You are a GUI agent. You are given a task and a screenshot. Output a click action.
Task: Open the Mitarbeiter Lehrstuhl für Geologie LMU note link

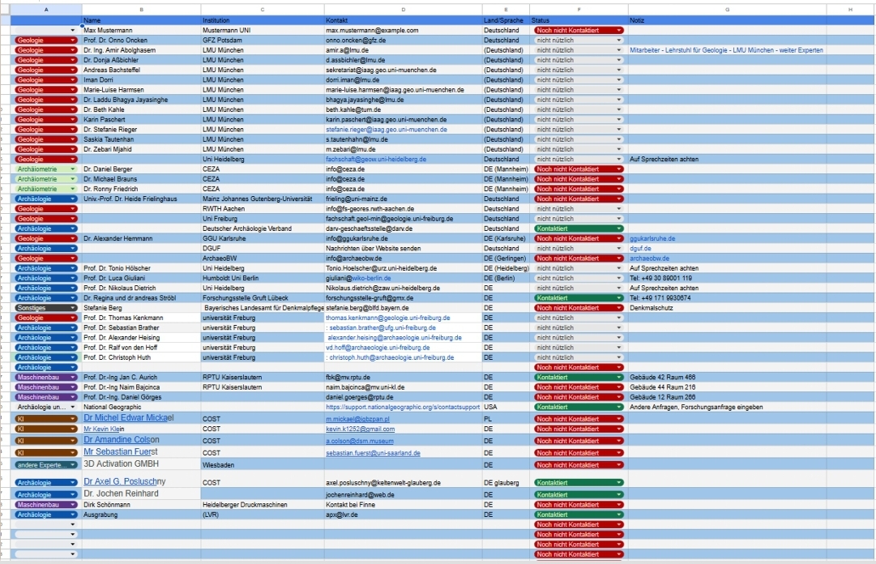(726, 50)
